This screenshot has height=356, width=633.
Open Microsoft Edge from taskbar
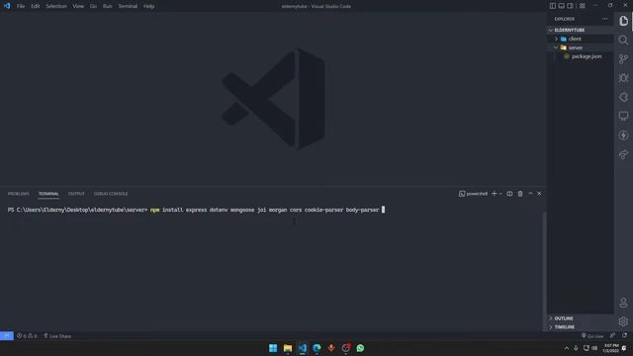click(x=316, y=348)
